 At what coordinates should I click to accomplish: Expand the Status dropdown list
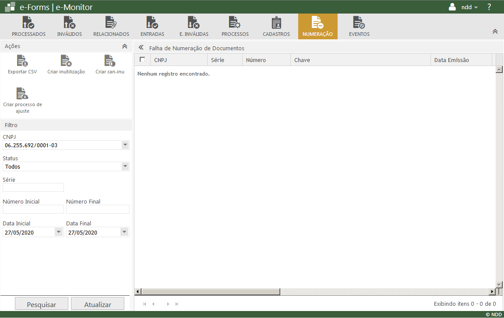(x=125, y=166)
